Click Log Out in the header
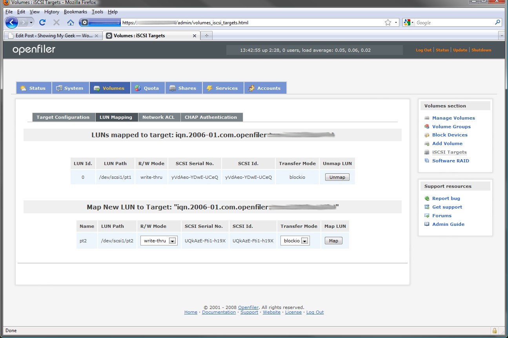 pos(424,50)
